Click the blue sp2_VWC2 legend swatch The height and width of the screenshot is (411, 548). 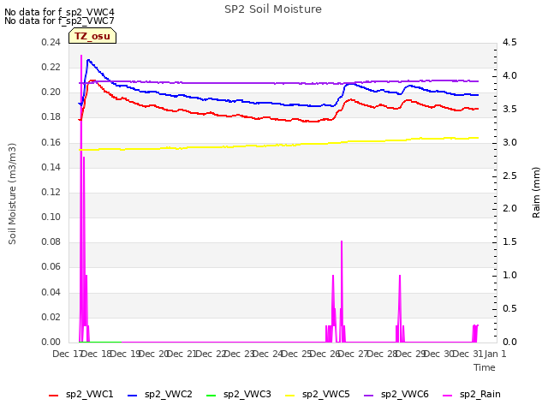[x=133, y=396]
